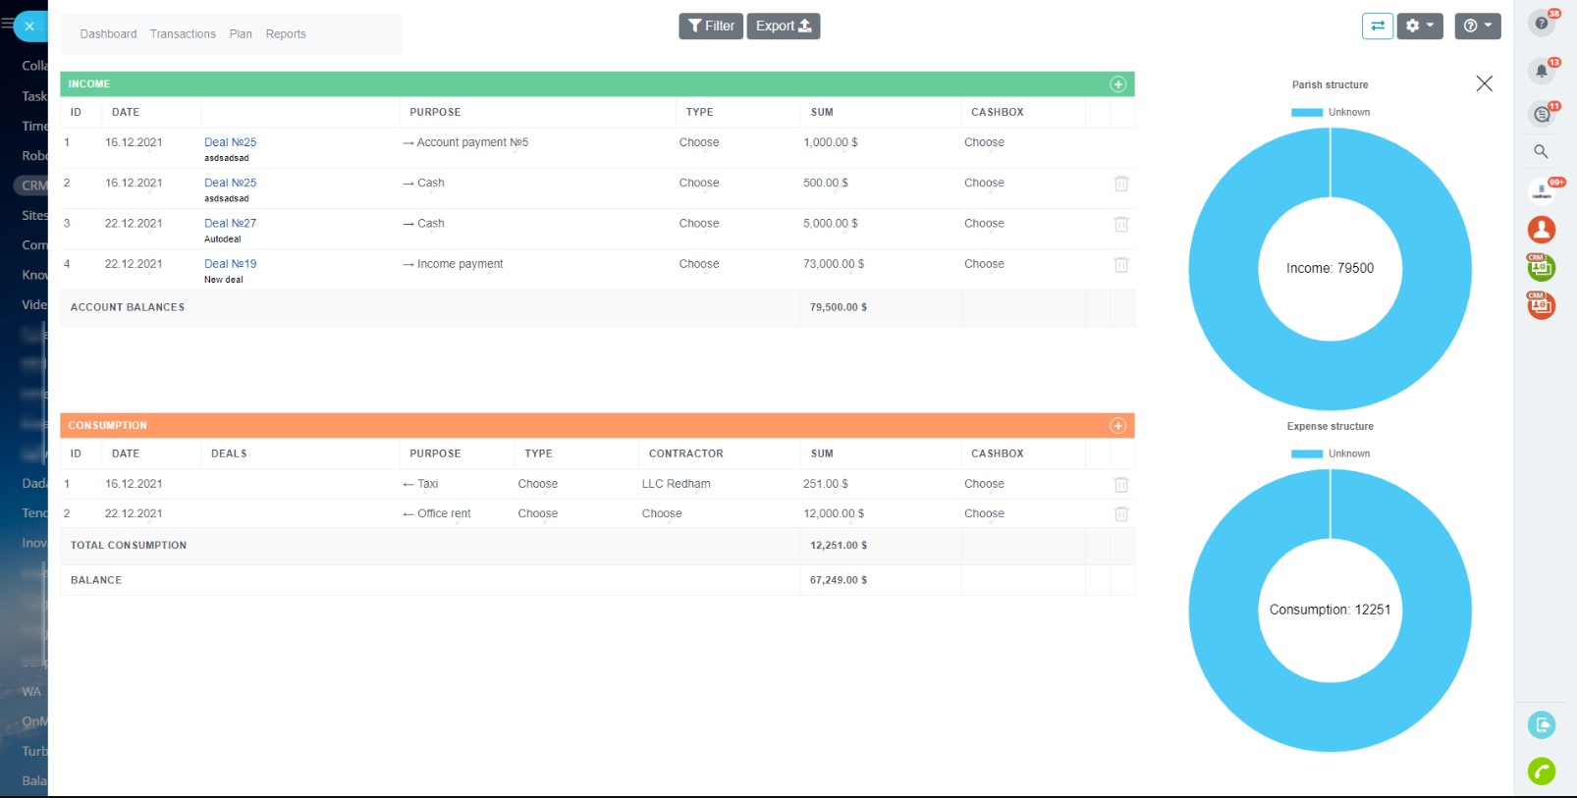Open the Deal №19 link
Image resolution: width=1577 pixels, height=798 pixels.
tap(230, 264)
